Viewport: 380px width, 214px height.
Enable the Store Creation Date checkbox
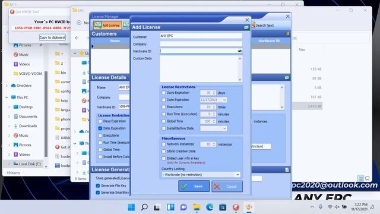pyautogui.click(x=164, y=151)
